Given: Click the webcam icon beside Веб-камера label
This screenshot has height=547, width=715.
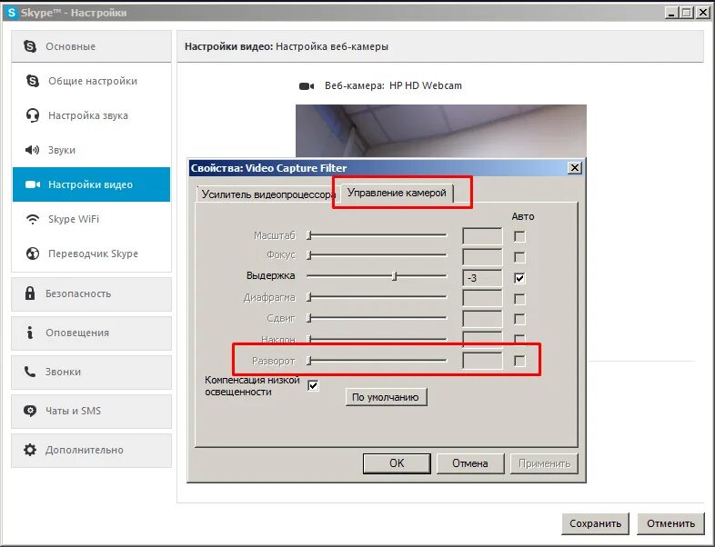Looking at the screenshot, I should (x=307, y=86).
